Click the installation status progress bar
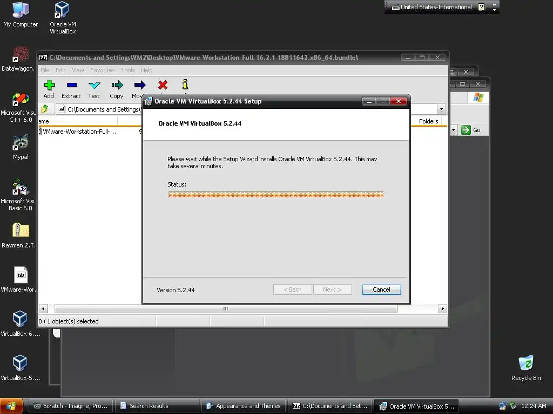Viewport: 553px width, 414px height. coord(276,195)
